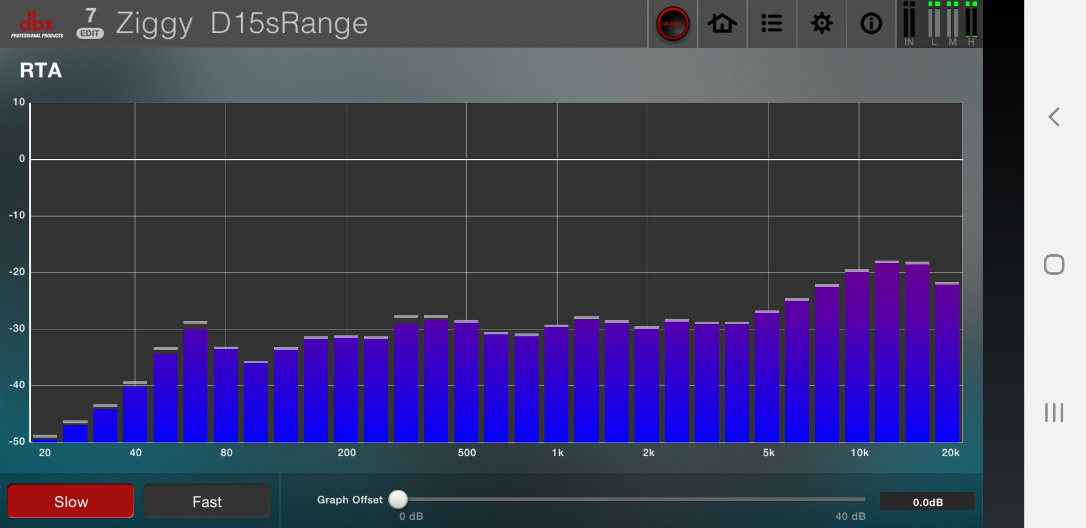Click the 0.0dB offset value field
The width and height of the screenshot is (1086, 528).
tap(927, 502)
